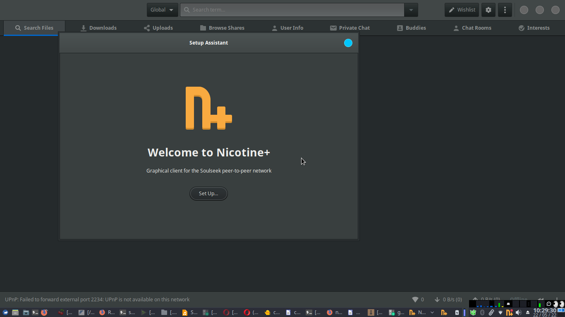Open the panel clock showing 10:29:30

click(x=545, y=312)
